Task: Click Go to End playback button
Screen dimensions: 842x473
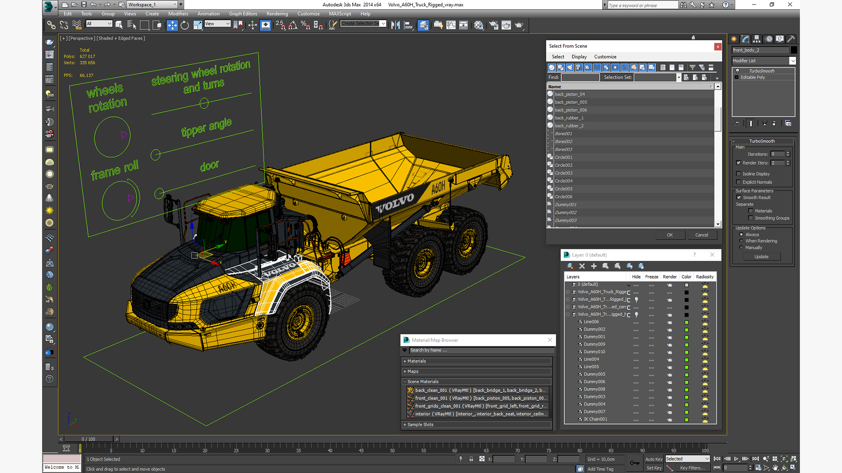Action: (x=755, y=459)
